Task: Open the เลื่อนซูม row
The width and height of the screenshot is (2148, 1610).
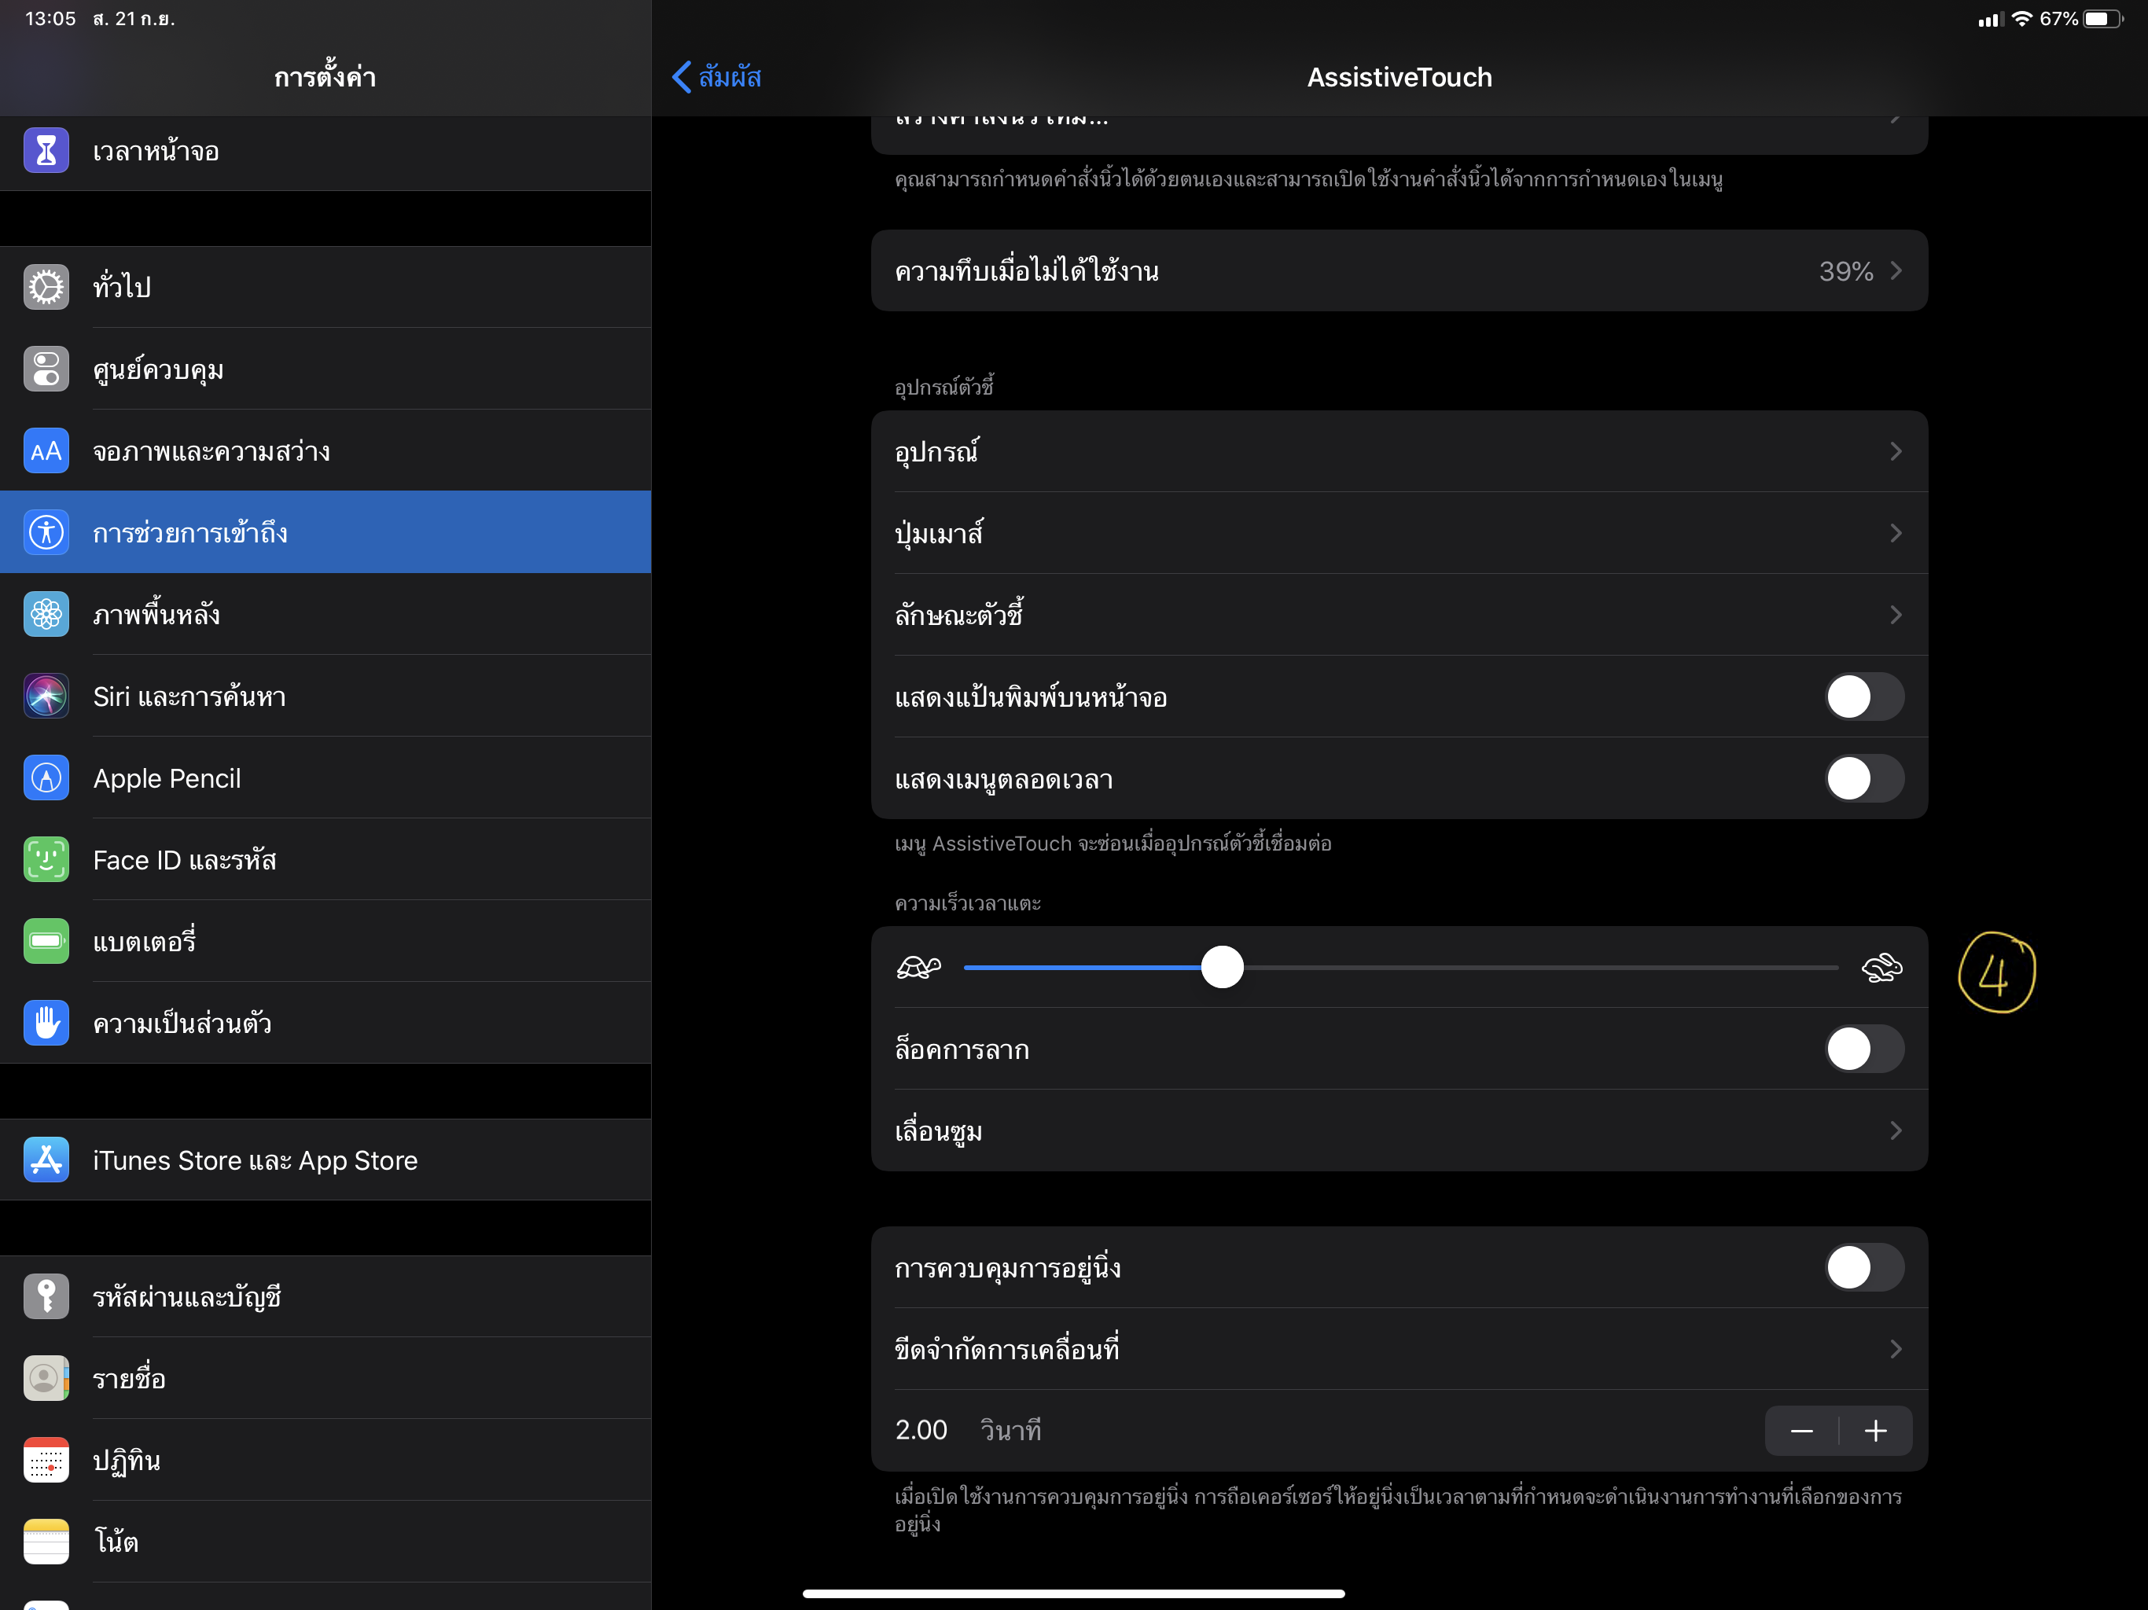Action: [1400, 1130]
